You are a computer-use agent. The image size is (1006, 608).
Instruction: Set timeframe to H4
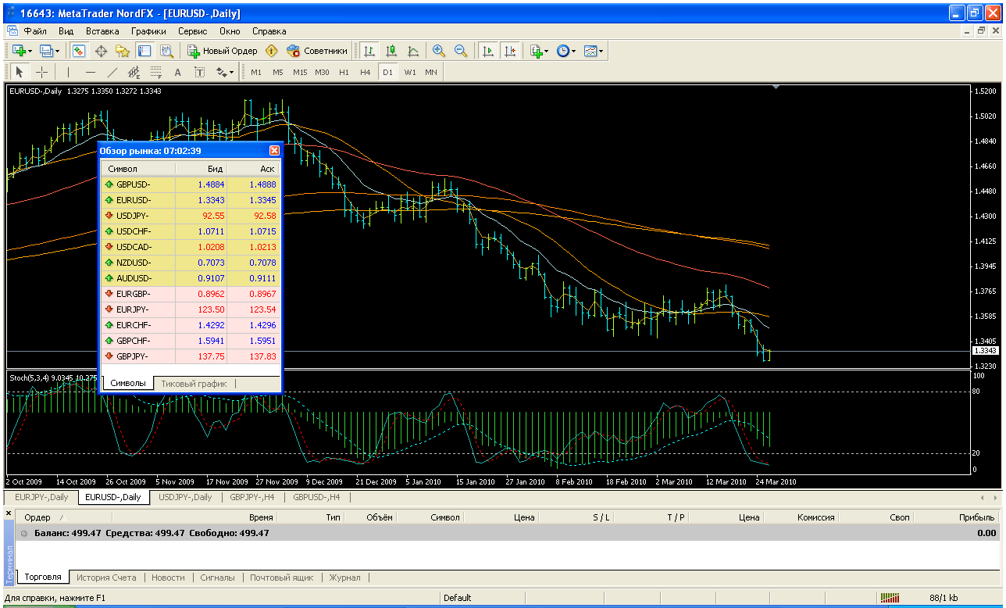[x=366, y=72]
